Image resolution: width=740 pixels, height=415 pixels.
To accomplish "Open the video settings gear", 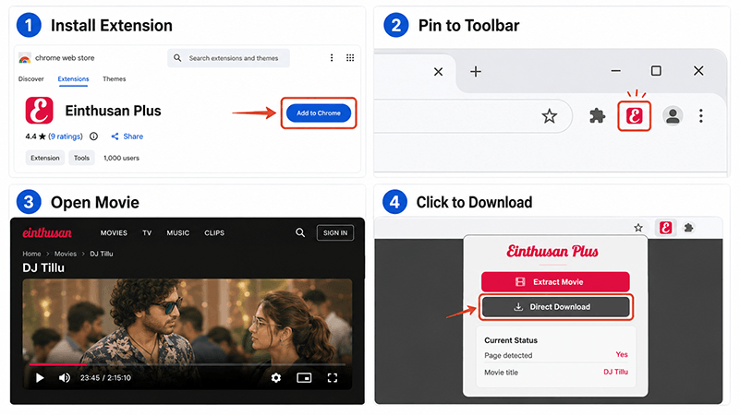I will (276, 378).
